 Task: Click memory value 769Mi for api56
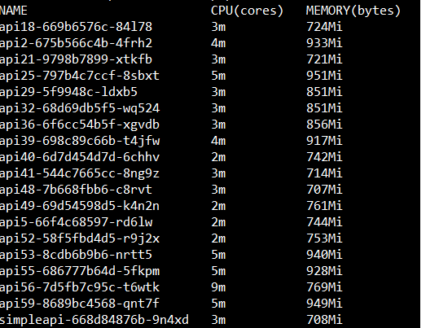point(324,287)
